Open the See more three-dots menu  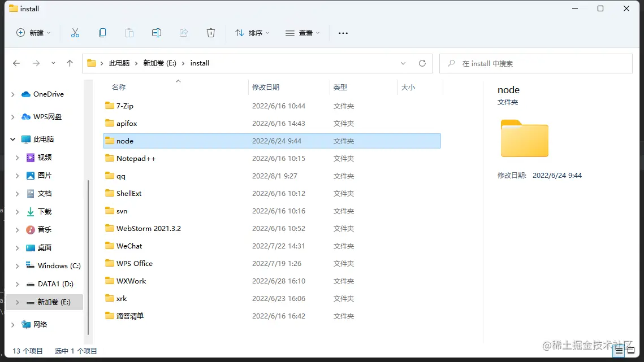coord(343,33)
